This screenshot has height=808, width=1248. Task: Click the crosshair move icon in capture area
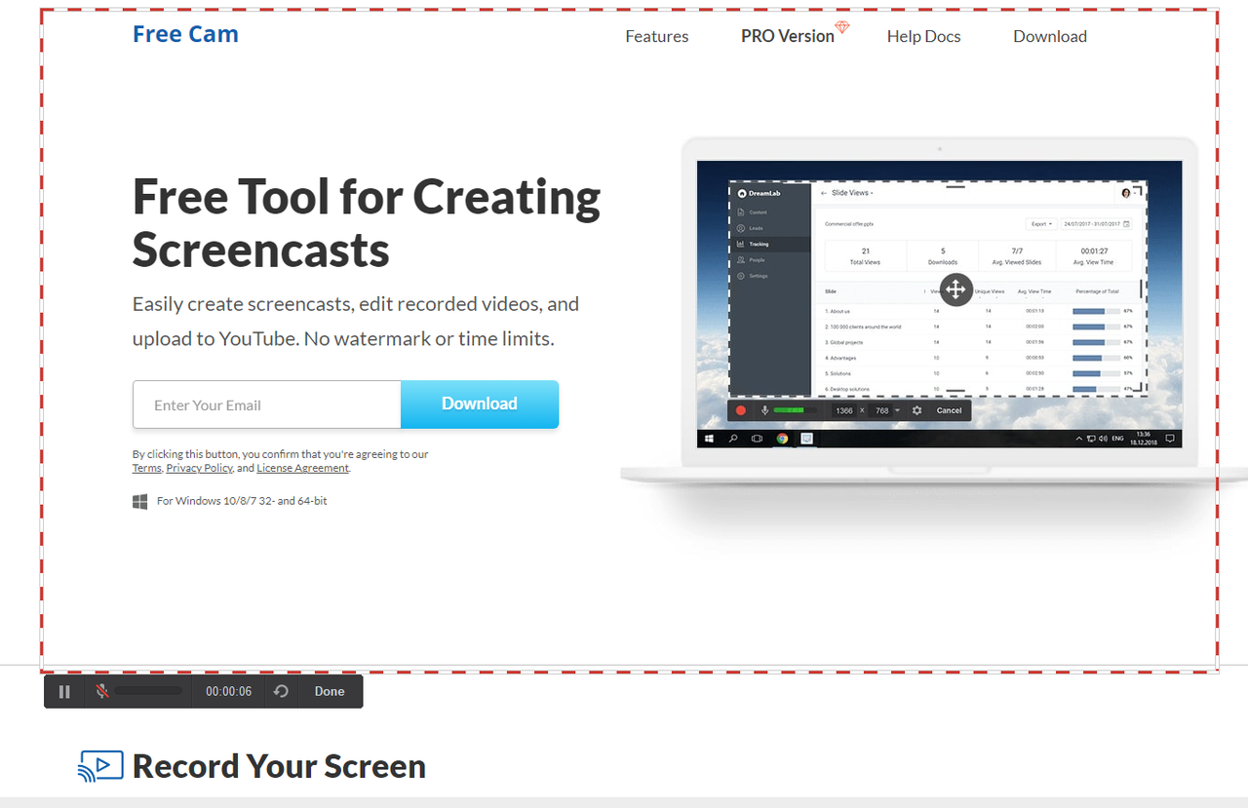tap(955, 289)
